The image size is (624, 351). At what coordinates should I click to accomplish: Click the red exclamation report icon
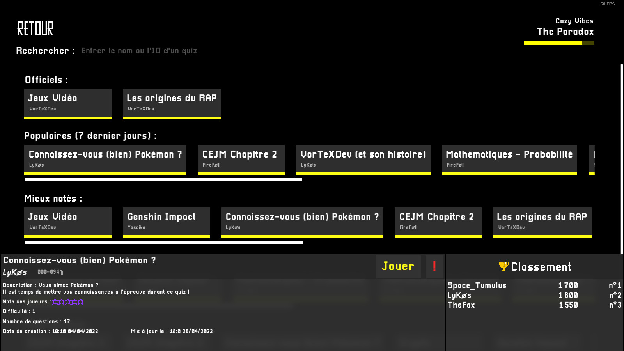(434, 266)
